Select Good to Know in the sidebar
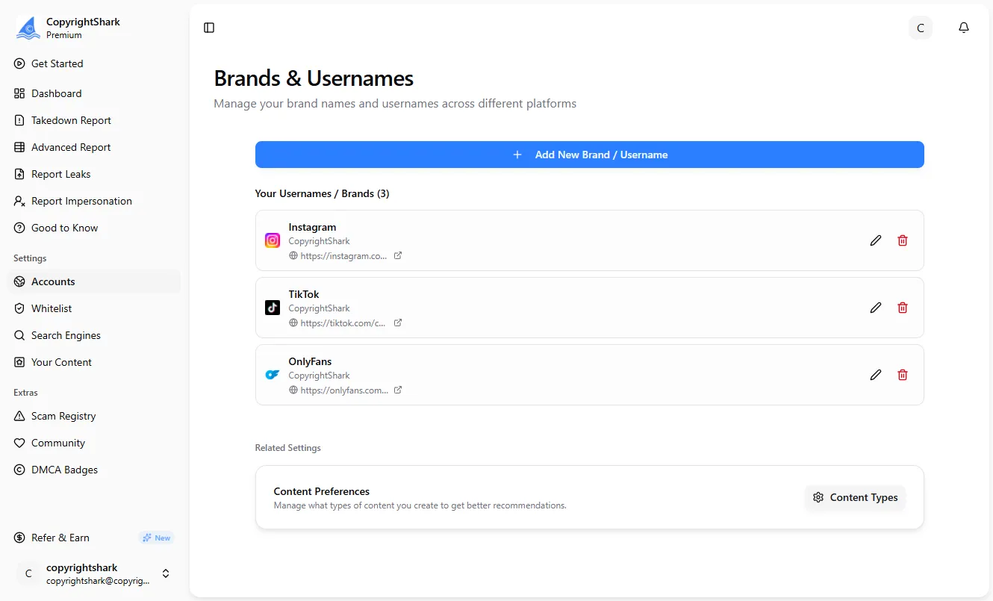 coord(64,228)
